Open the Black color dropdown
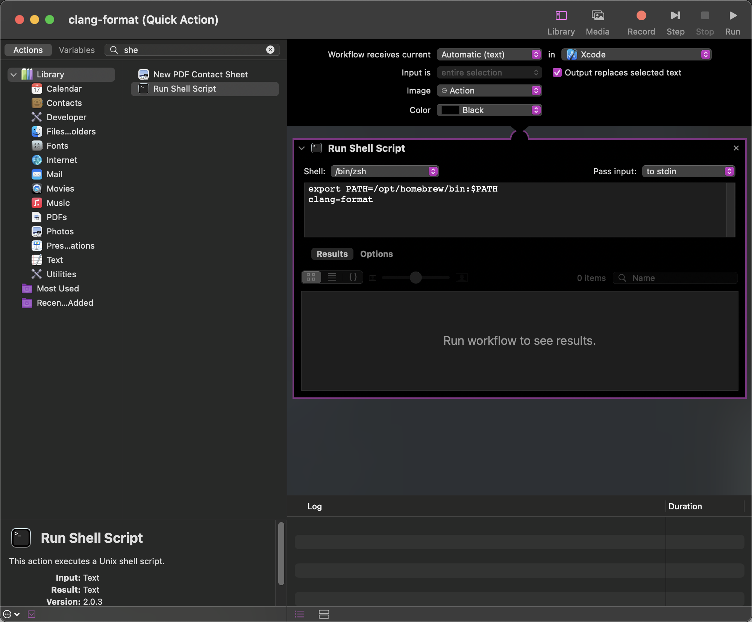This screenshot has height=622, width=752. (x=489, y=110)
